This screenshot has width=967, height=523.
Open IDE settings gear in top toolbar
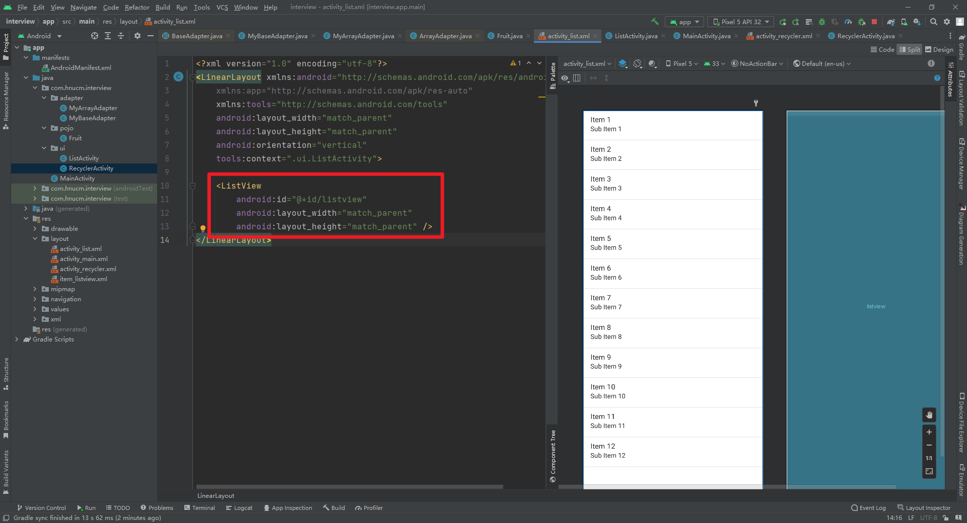coord(947,22)
